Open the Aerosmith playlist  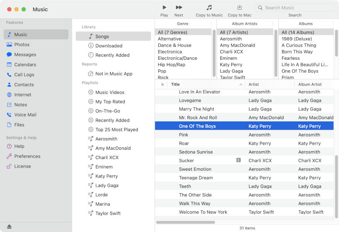pos(113,139)
